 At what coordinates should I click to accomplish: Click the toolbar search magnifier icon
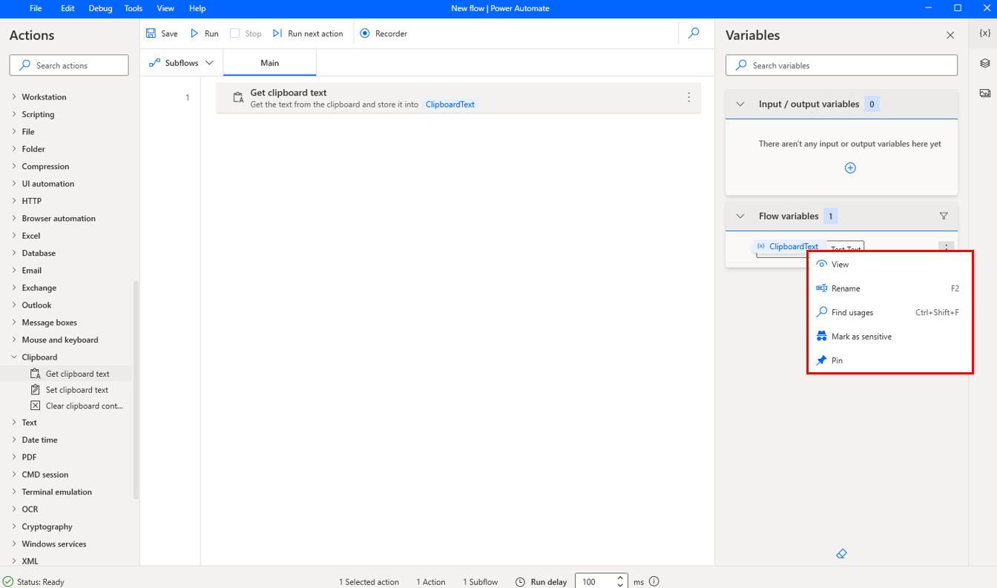[x=694, y=33]
